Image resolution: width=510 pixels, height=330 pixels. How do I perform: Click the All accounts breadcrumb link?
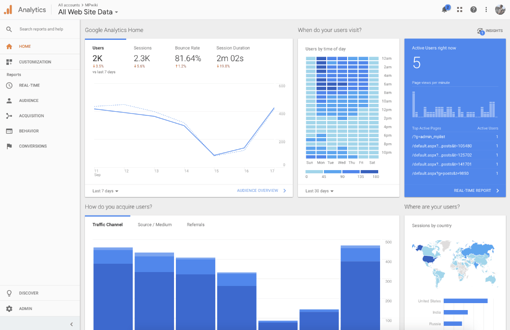pyautogui.click(x=69, y=5)
